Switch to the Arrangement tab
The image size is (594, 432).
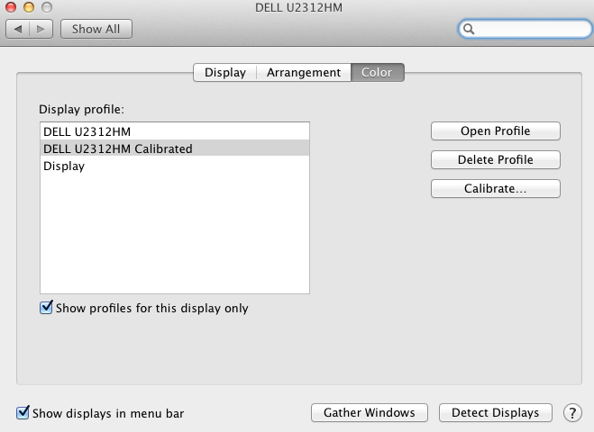coord(304,72)
